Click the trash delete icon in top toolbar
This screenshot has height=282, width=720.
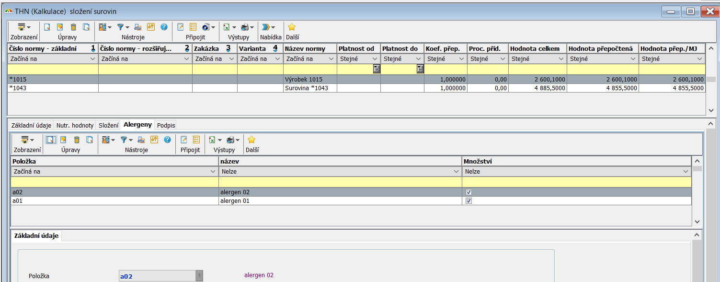(x=73, y=27)
